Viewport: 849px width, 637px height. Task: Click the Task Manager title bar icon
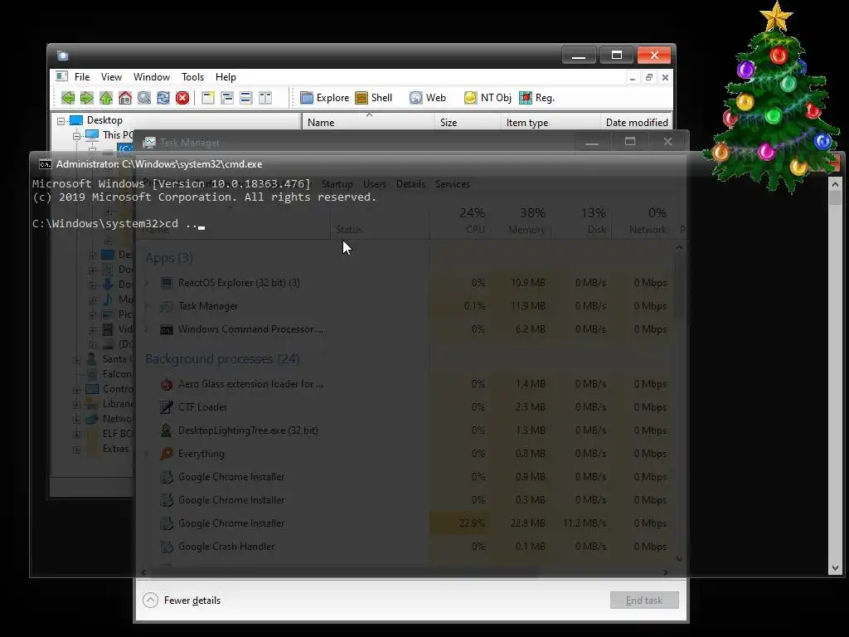149,143
